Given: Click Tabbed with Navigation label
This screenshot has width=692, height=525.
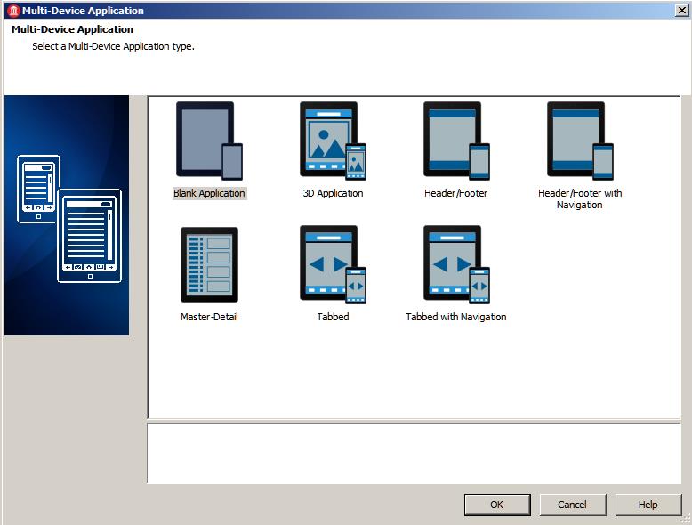Looking at the screenshot, I should coord(456,317).
